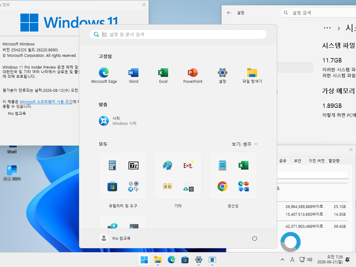Open the 보기: 범주 view dropdown
The image size is (356, 267).
[244, 144]
